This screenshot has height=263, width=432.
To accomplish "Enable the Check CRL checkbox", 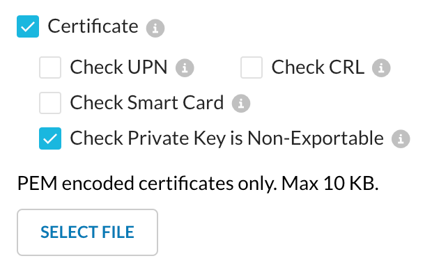I will coord(252,67).
